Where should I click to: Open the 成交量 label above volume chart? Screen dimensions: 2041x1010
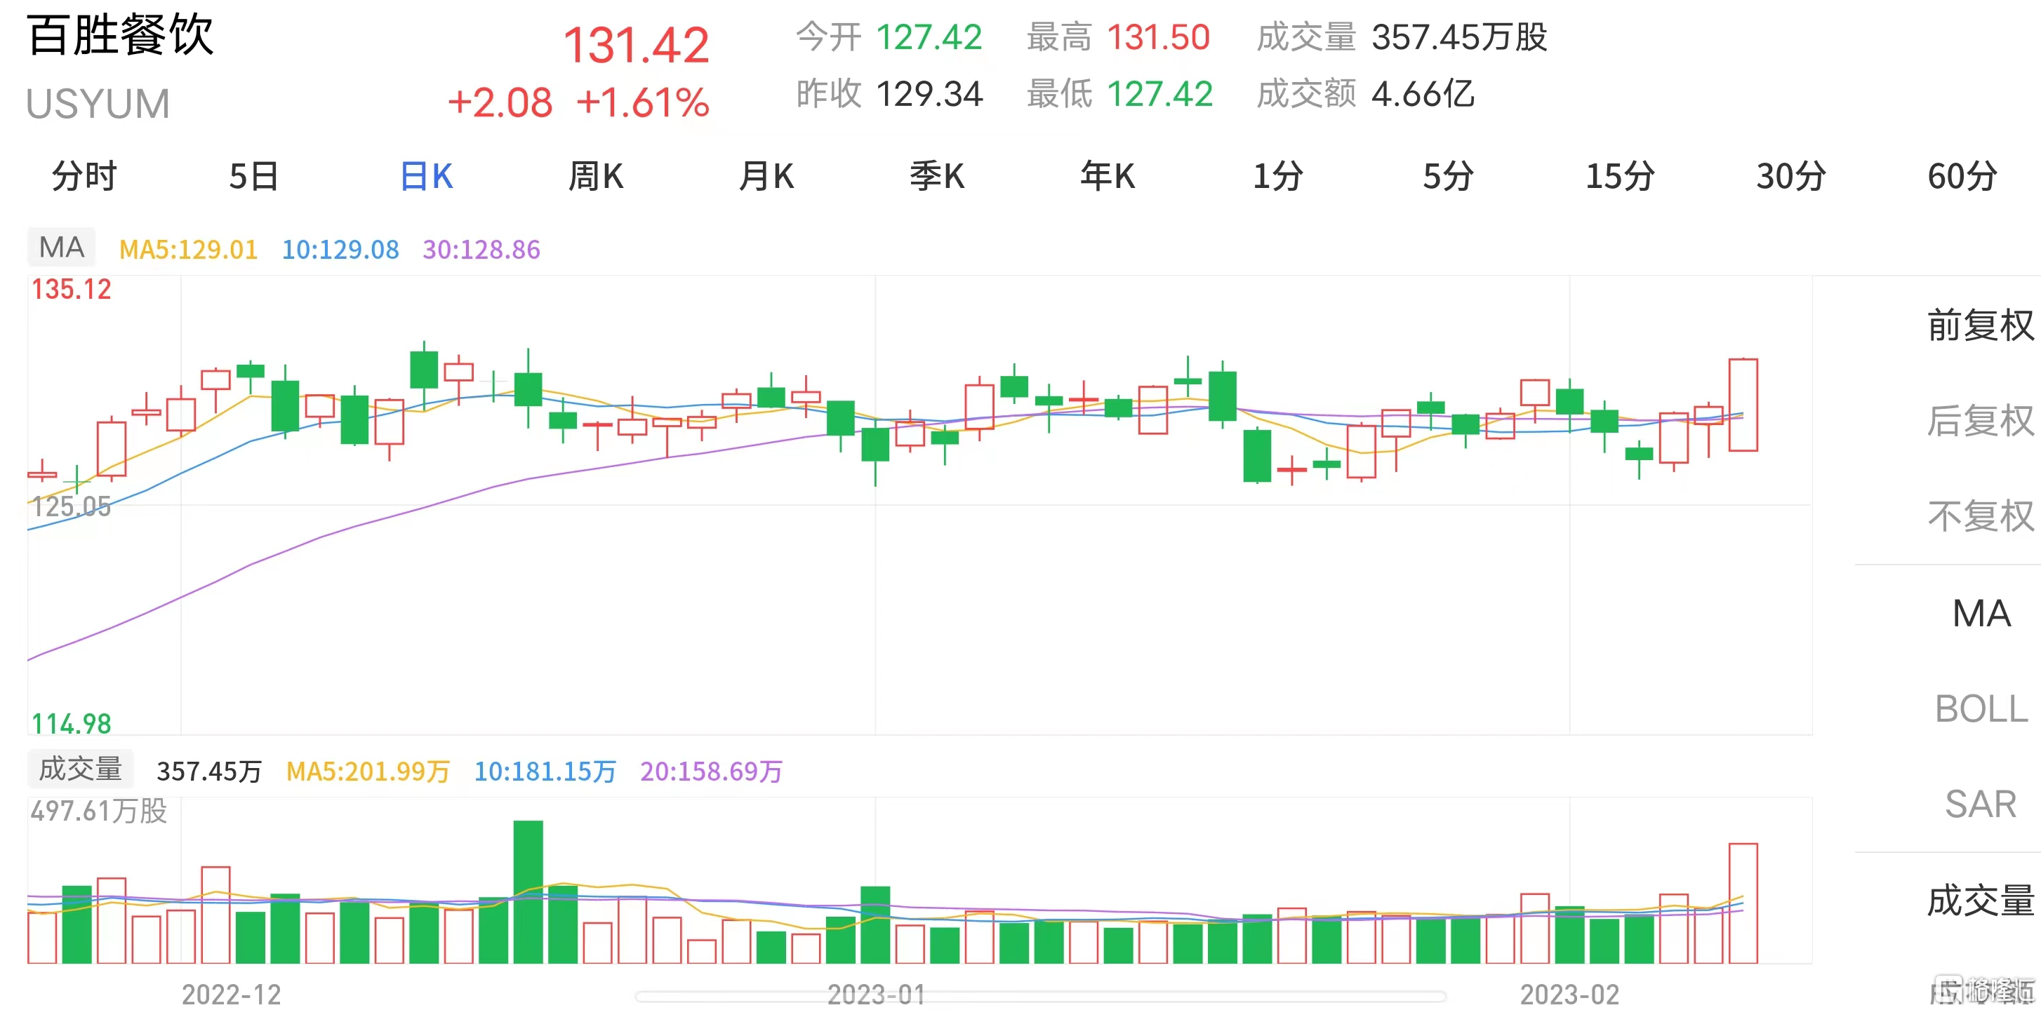tap(80, 769)
